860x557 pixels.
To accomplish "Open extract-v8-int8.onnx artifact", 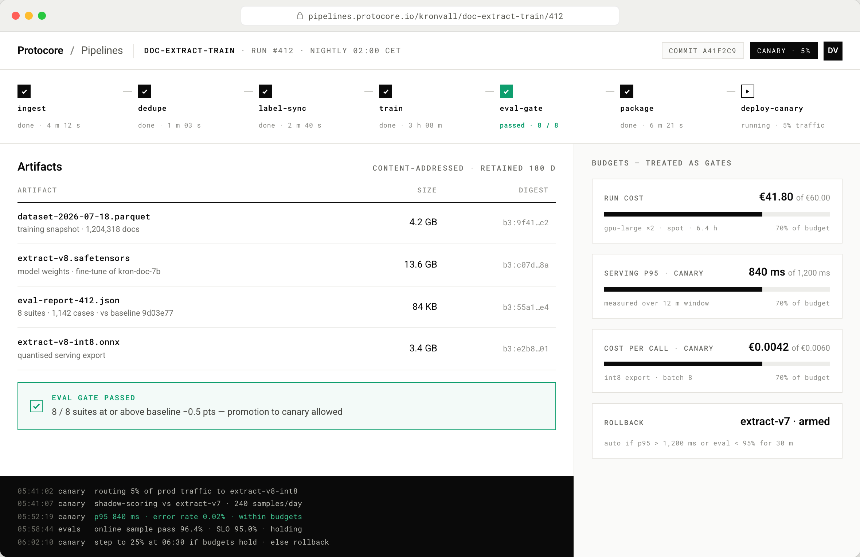I will (x=69, y=342).
